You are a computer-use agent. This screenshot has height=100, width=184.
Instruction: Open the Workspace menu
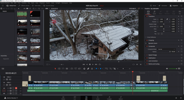pyautogui.click(x=65, y=3)
